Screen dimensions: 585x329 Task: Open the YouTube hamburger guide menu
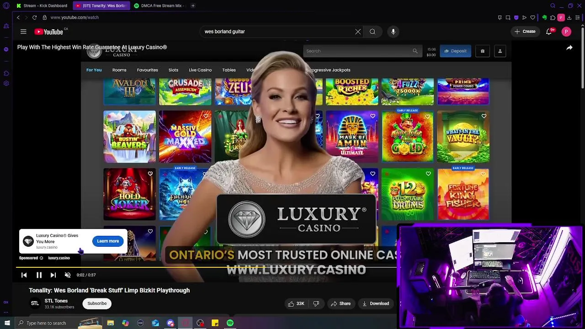point(23,32)
